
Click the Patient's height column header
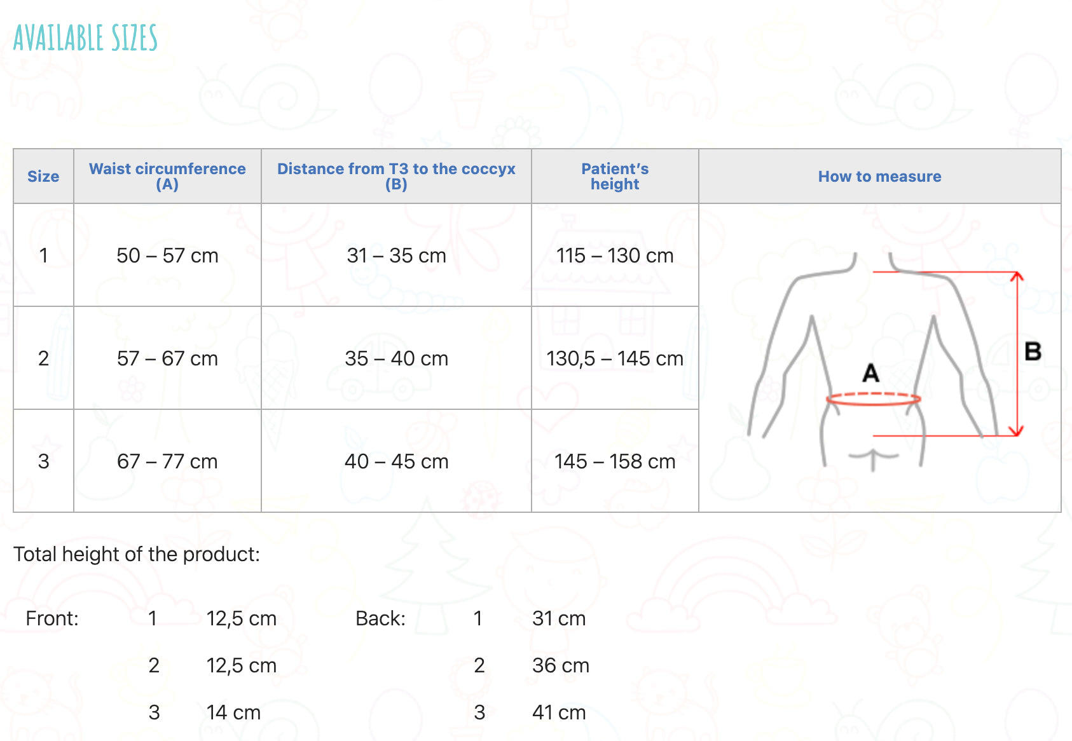(615, 177)
